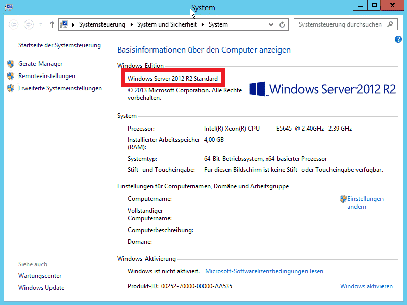Click the System window title bar icon
Viewport: 407px width, 305px height.
click(9, 7)
